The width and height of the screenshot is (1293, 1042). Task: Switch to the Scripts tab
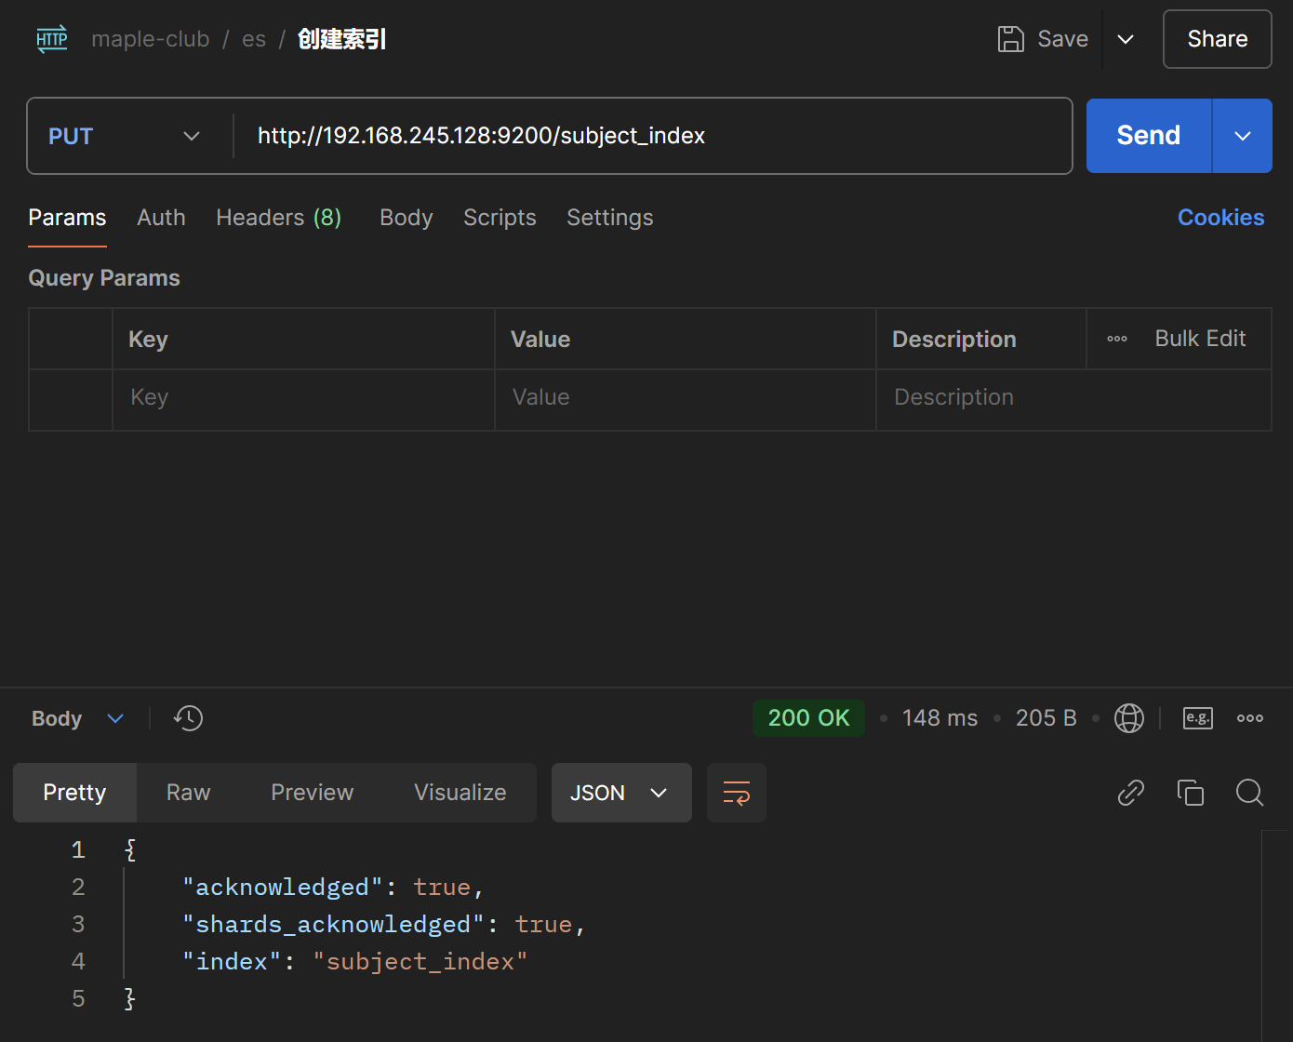pos(500,218)
